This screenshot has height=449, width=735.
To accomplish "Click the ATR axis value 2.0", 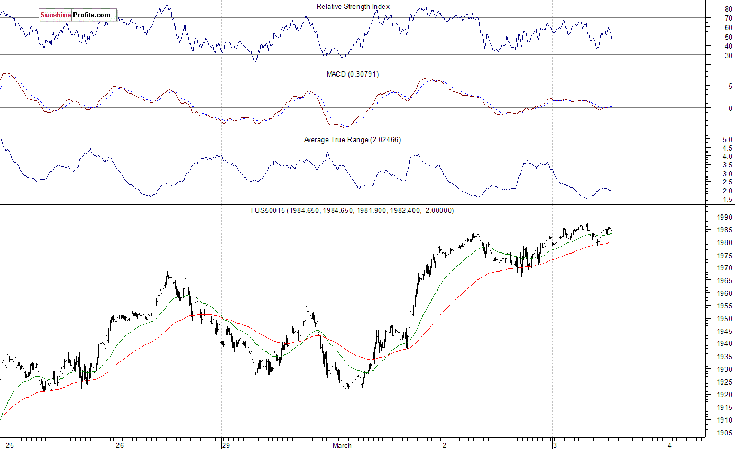I will coord(728,191).
